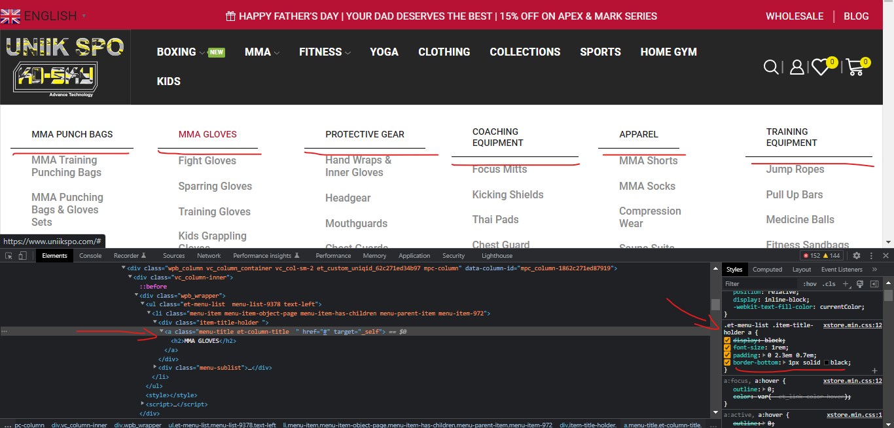This screenshot has width=894, height=428.
Task: Open the wishlist heart icon
Action: 820,67
